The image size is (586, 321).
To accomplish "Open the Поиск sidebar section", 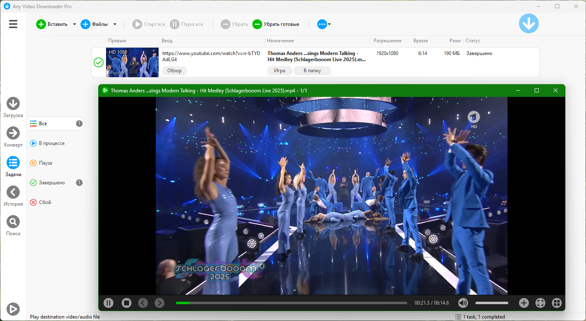I will 13,225.
